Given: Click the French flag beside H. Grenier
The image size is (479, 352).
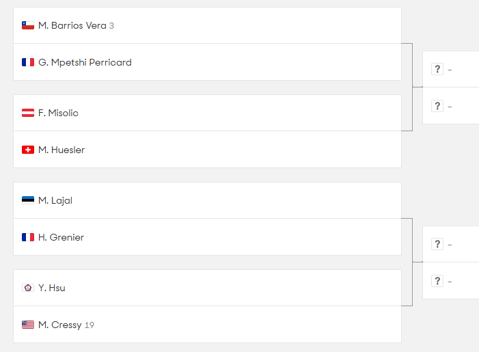Looking at the screenshot, I should click(28, 237).
